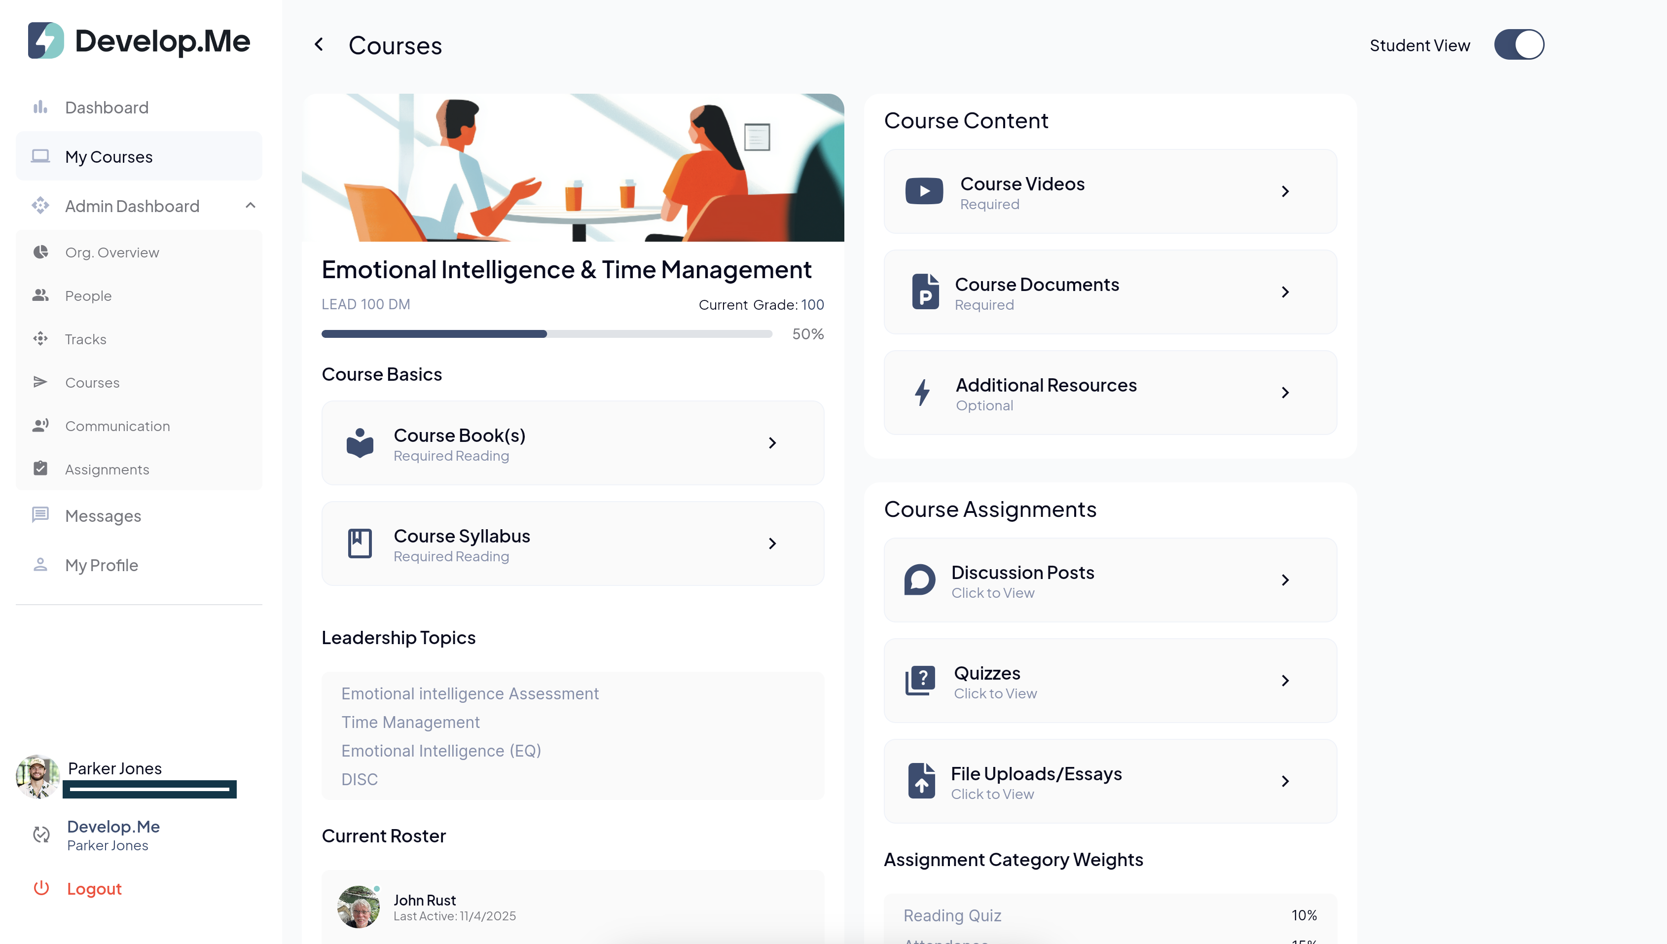Image resolution: width=1667 pixels, height=944 pixels.
Task: Collapse the Admin Dashboard section
Action: (x=251, y=206)
